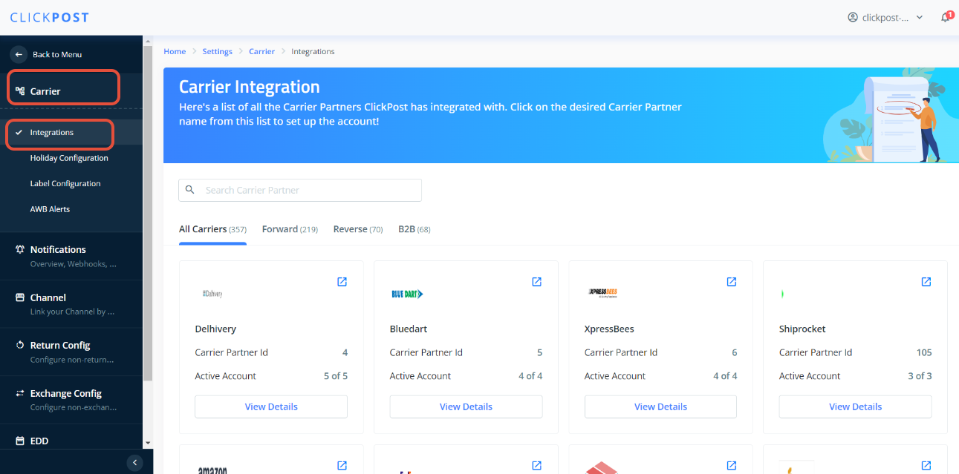959x474 pixels.
Task: Open Shiprocket external link icon
Action: [926, 282]
